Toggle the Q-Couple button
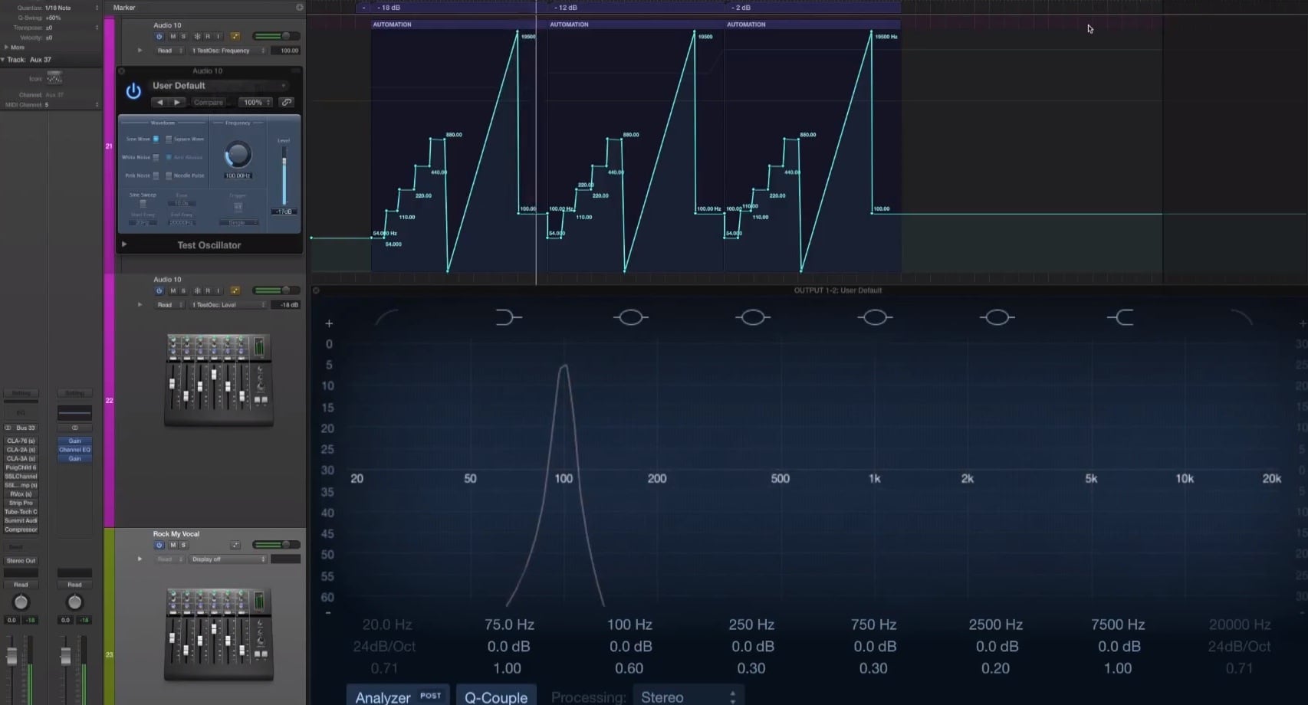This screenshot has height=705, width=1308. click(x=496, y=697)
